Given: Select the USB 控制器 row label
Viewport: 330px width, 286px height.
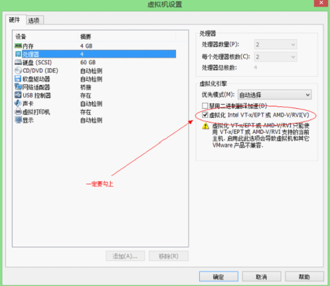Looking at the screenshot, I should tap(37, 95).
